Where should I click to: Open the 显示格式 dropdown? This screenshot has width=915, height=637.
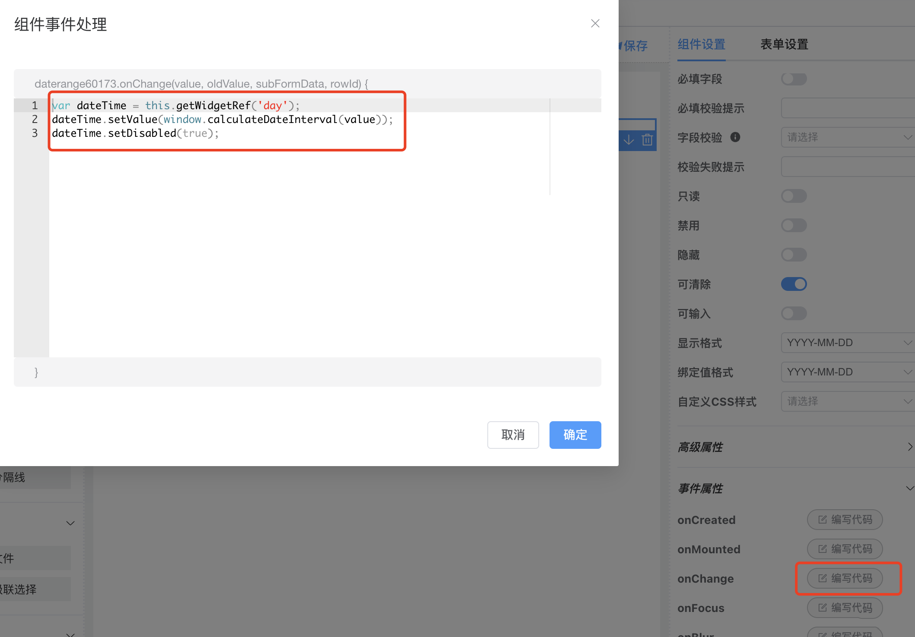point(848,343)
